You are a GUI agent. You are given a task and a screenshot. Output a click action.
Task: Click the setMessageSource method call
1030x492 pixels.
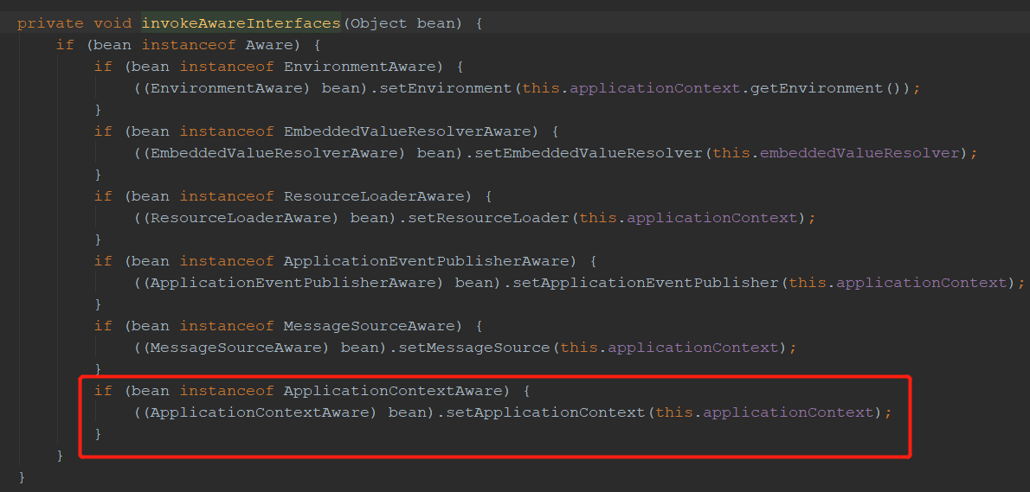pos(473,348)
